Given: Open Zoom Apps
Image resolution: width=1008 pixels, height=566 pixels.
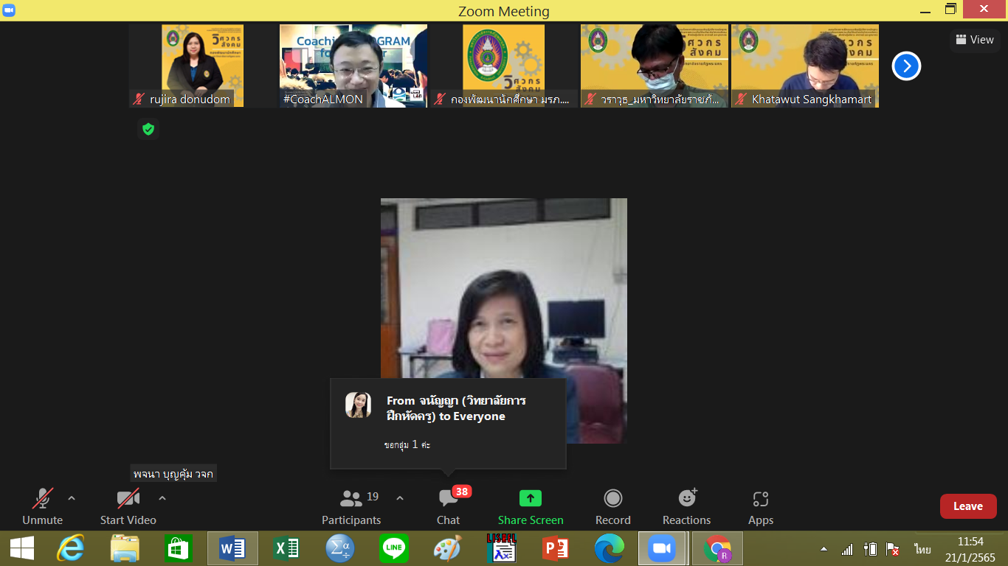Looking at the screenshot, I should click(x=761, y=507).
